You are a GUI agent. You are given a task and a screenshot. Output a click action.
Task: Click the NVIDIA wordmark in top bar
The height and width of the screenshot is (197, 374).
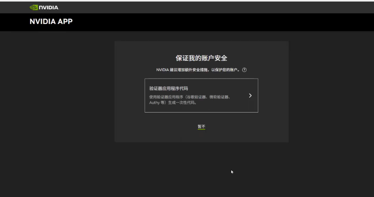(49, 7)
